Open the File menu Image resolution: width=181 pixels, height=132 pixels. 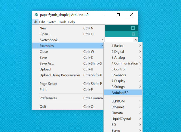click(35, 22)
